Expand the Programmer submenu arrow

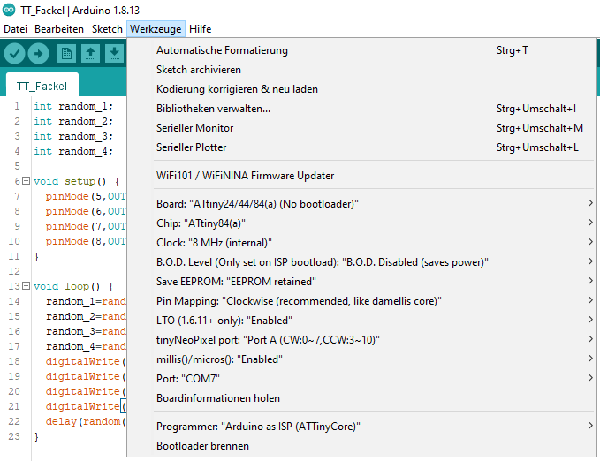pos(591,426)
